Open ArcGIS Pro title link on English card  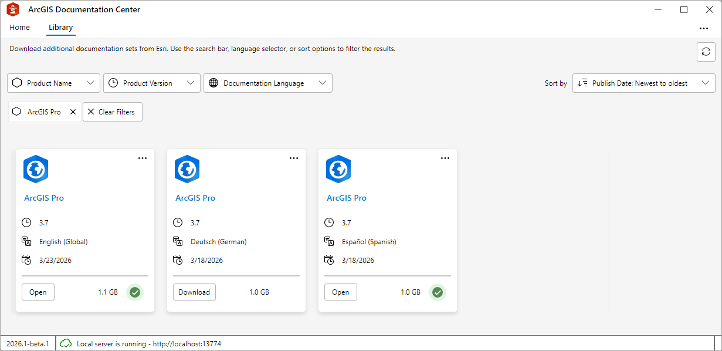pos(44,198)
